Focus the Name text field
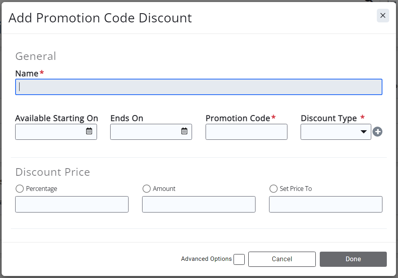Image resolution: width=398 pixels, height=278 pixels. [198, 87]
